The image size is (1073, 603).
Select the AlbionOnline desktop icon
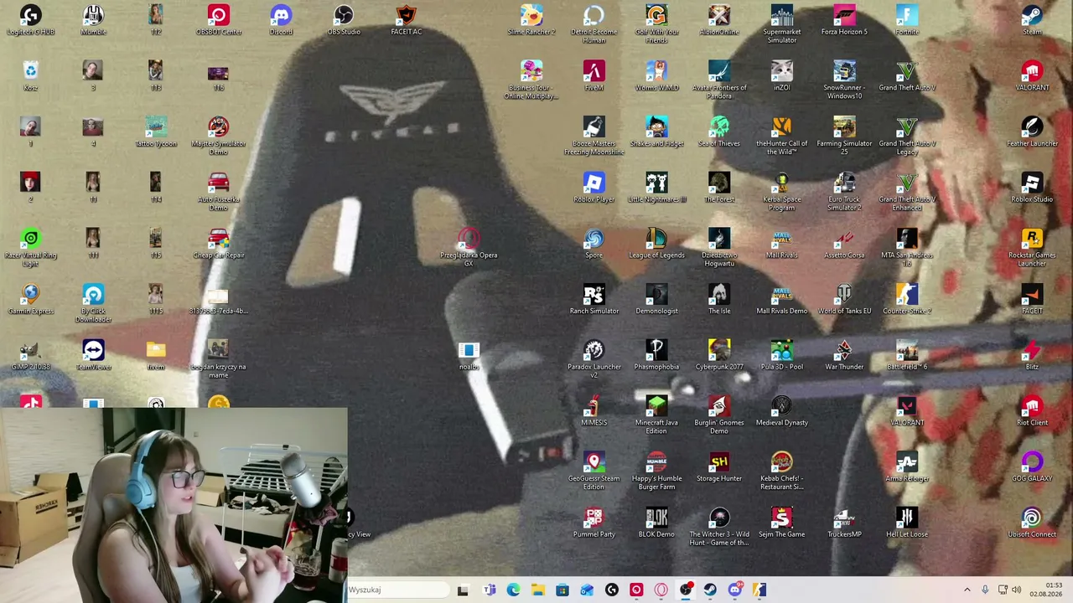719,20
